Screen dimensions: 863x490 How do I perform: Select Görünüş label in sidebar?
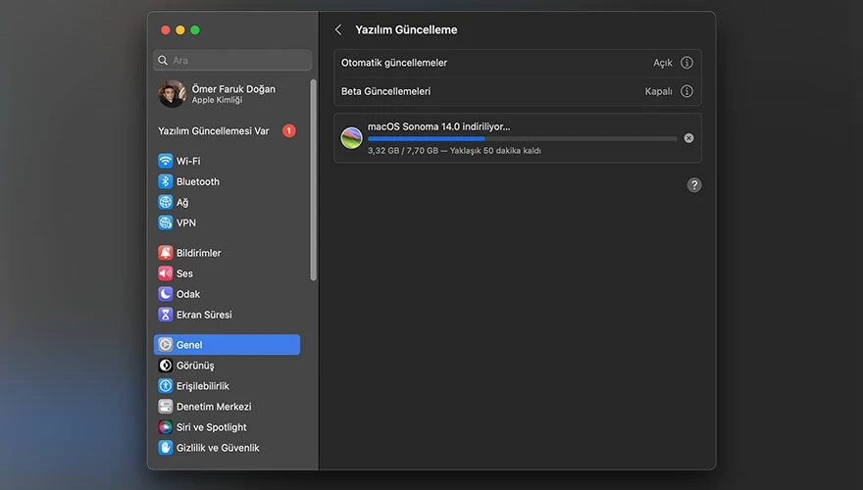(x=195, y=366)
